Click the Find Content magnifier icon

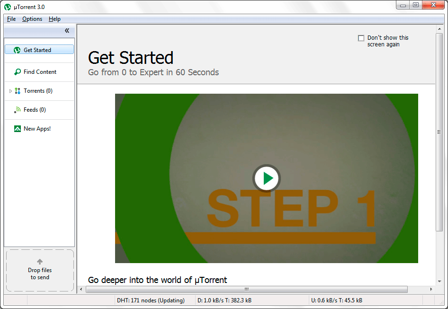[x=18, y=72]
